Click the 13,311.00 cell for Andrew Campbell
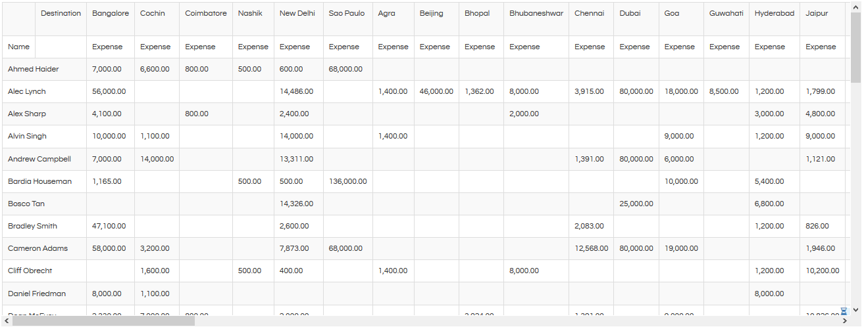This screenshot has height=329, width=864. [299, 159]
